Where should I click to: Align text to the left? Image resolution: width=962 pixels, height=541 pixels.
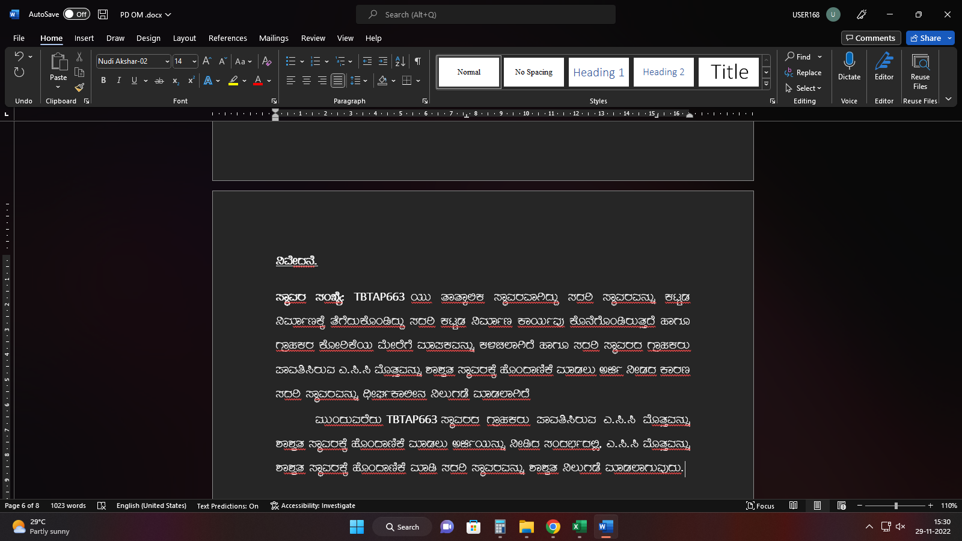click(x=290, y=81)
